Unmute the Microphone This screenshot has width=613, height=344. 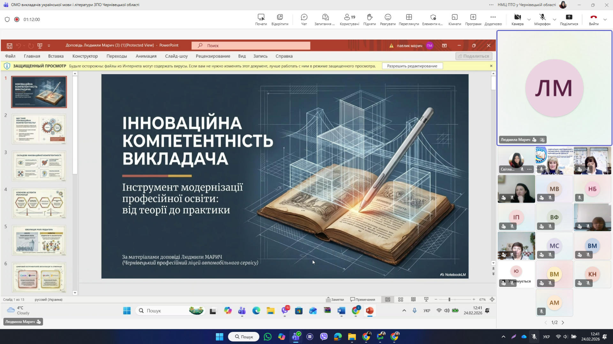pos(542,19)
